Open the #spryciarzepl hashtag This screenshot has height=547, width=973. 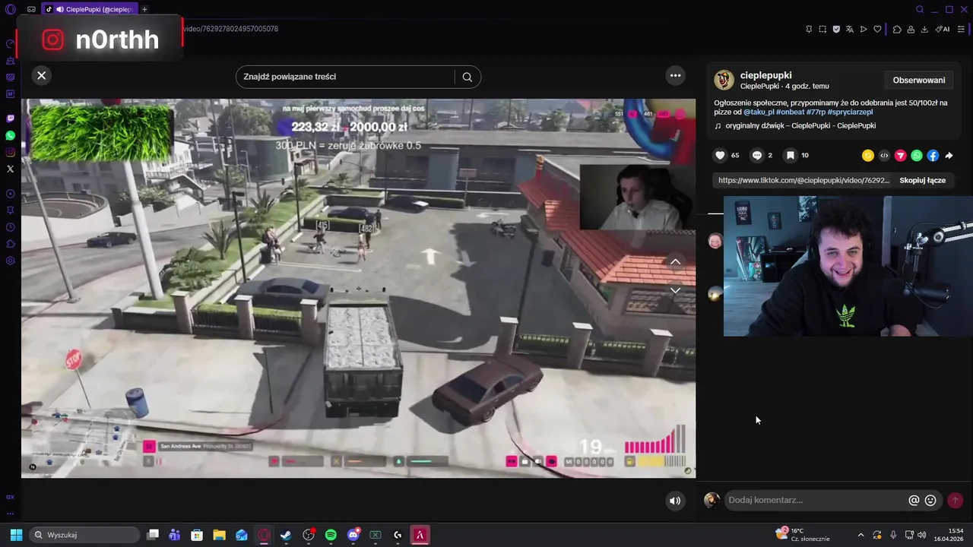(x=850, y=112)
